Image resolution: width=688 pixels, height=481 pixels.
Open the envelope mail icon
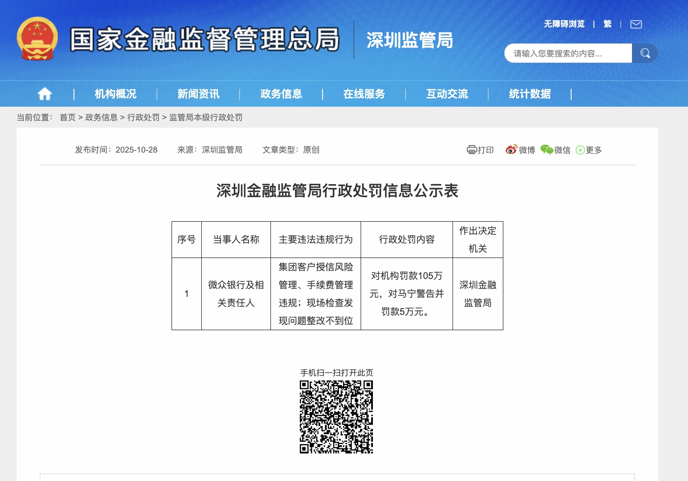(x=636, y=24)
